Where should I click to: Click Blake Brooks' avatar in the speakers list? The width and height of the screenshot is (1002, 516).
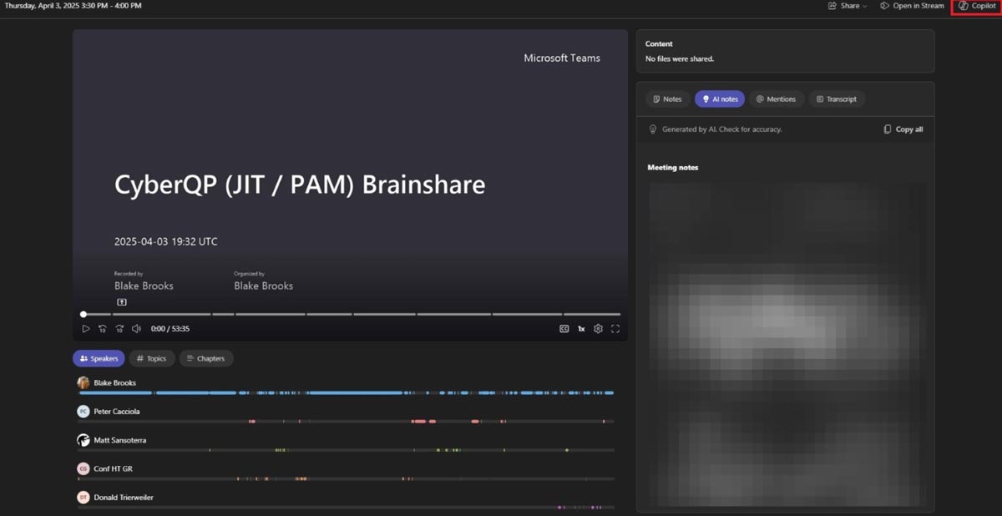(x=83, y=382)
